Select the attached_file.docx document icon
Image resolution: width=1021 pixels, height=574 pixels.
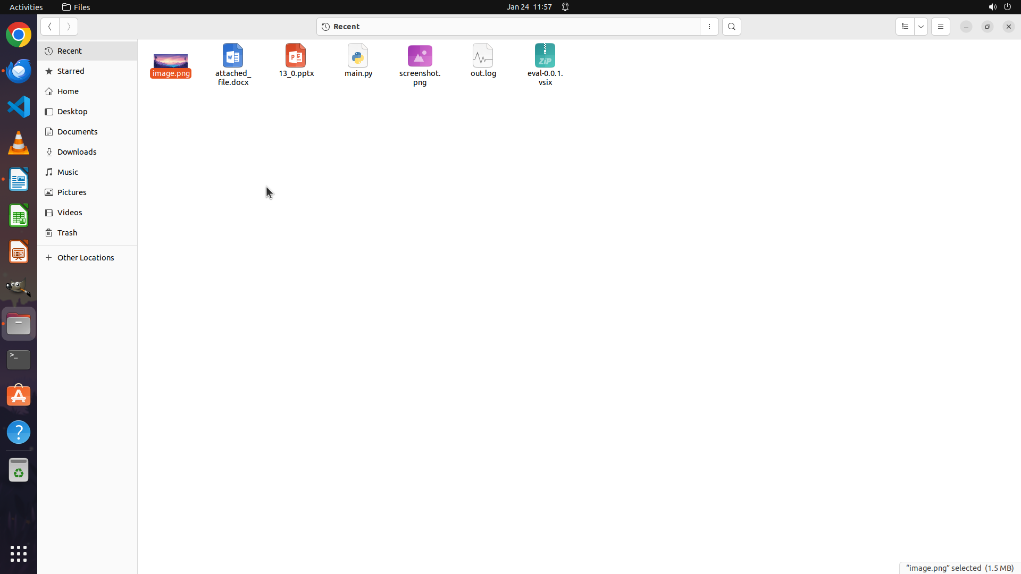[x=233, y=56]
